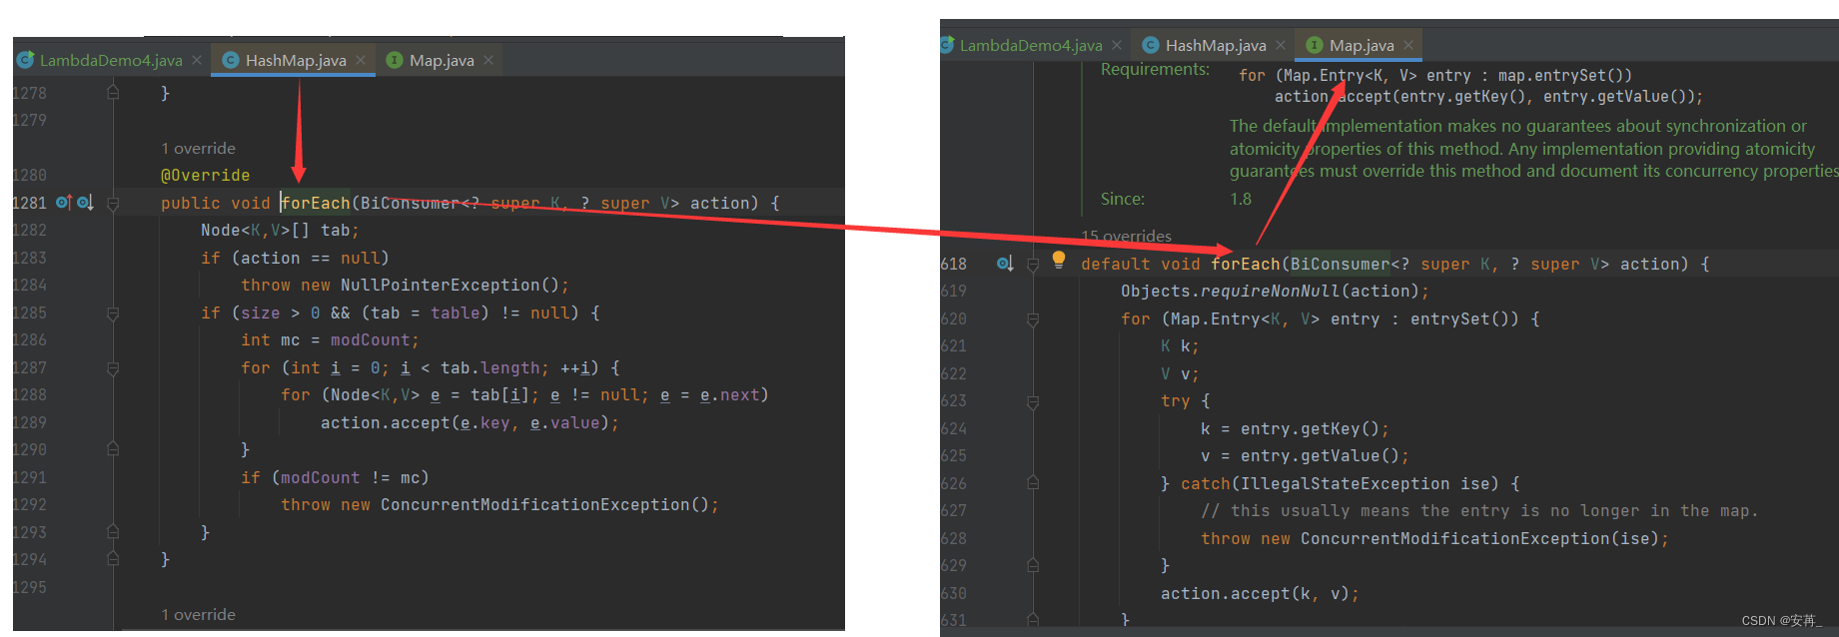The image size is (1839, 637).
Task: Close Map.java tab in left editor
Action: pos(488,60)
